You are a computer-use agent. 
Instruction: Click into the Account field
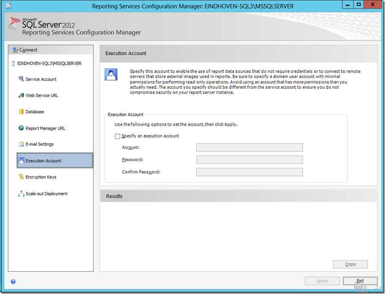click(x=249, y=147)
